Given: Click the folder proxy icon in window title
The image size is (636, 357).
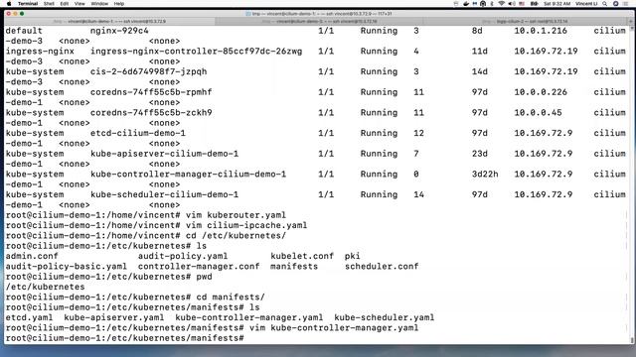Looking at the screenshot, I should 247,14.
